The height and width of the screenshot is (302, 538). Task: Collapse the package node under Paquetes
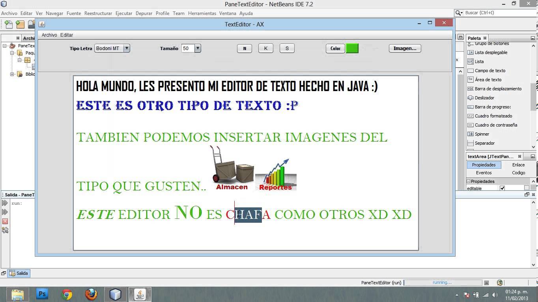(x=19, y=60)
